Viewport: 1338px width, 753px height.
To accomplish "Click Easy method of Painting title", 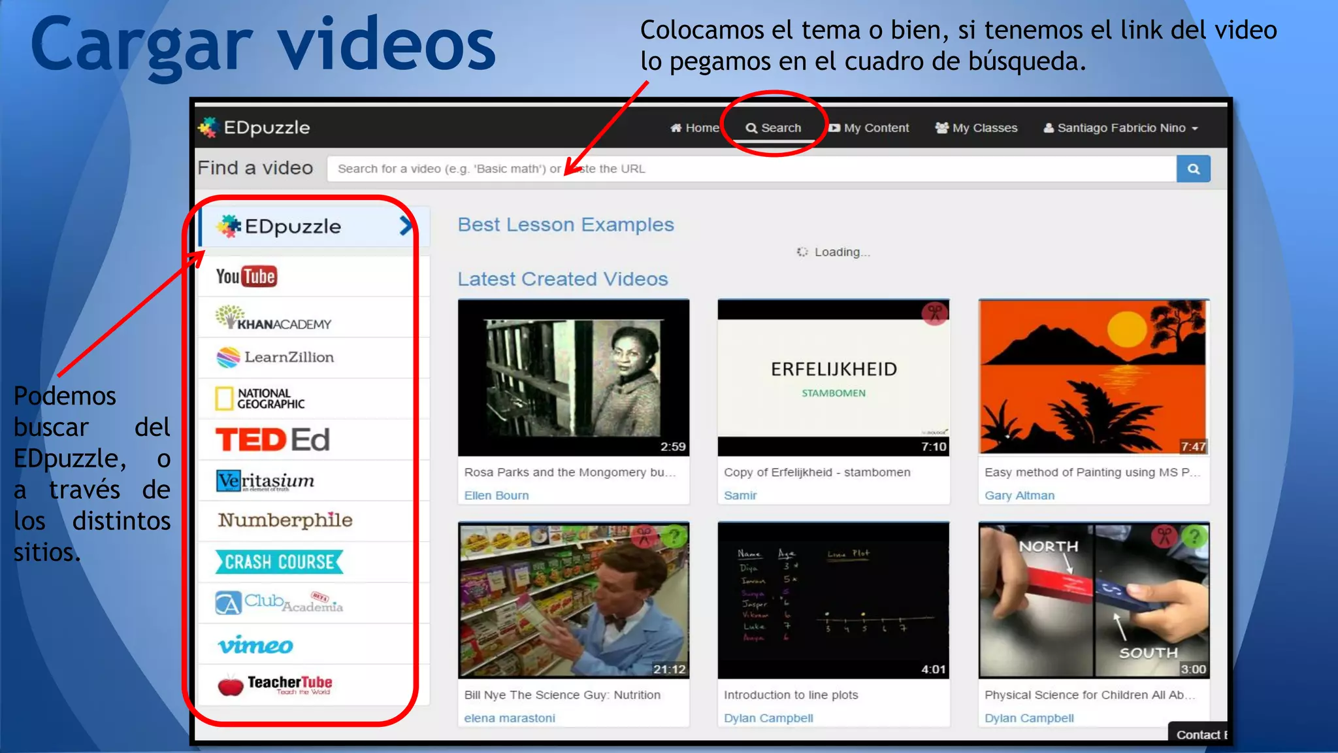I will 1092,472.
